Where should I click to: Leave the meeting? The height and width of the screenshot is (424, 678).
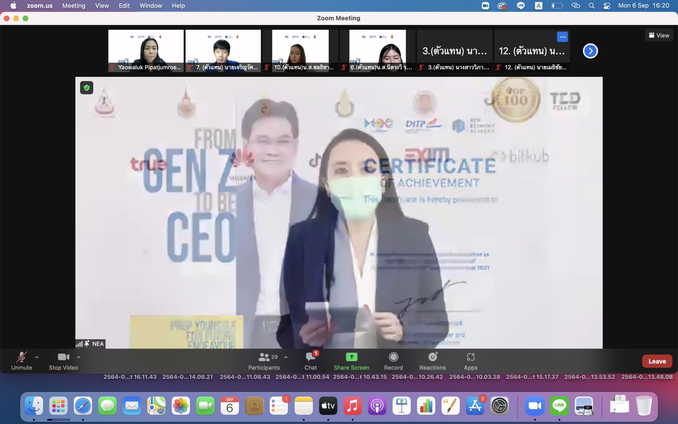657,361
